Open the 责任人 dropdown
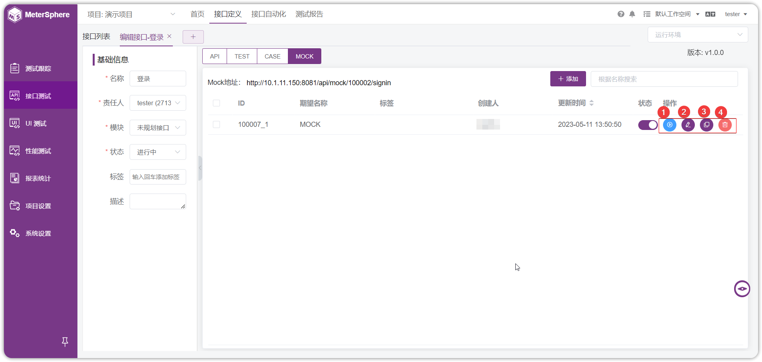This screenshot has height=362, width=762. 158,103
